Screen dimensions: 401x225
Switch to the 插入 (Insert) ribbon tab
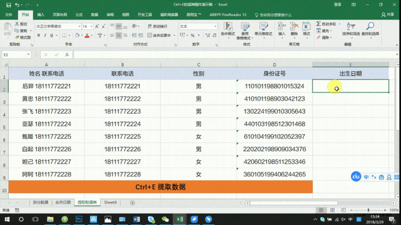click(x=41, y=15)
